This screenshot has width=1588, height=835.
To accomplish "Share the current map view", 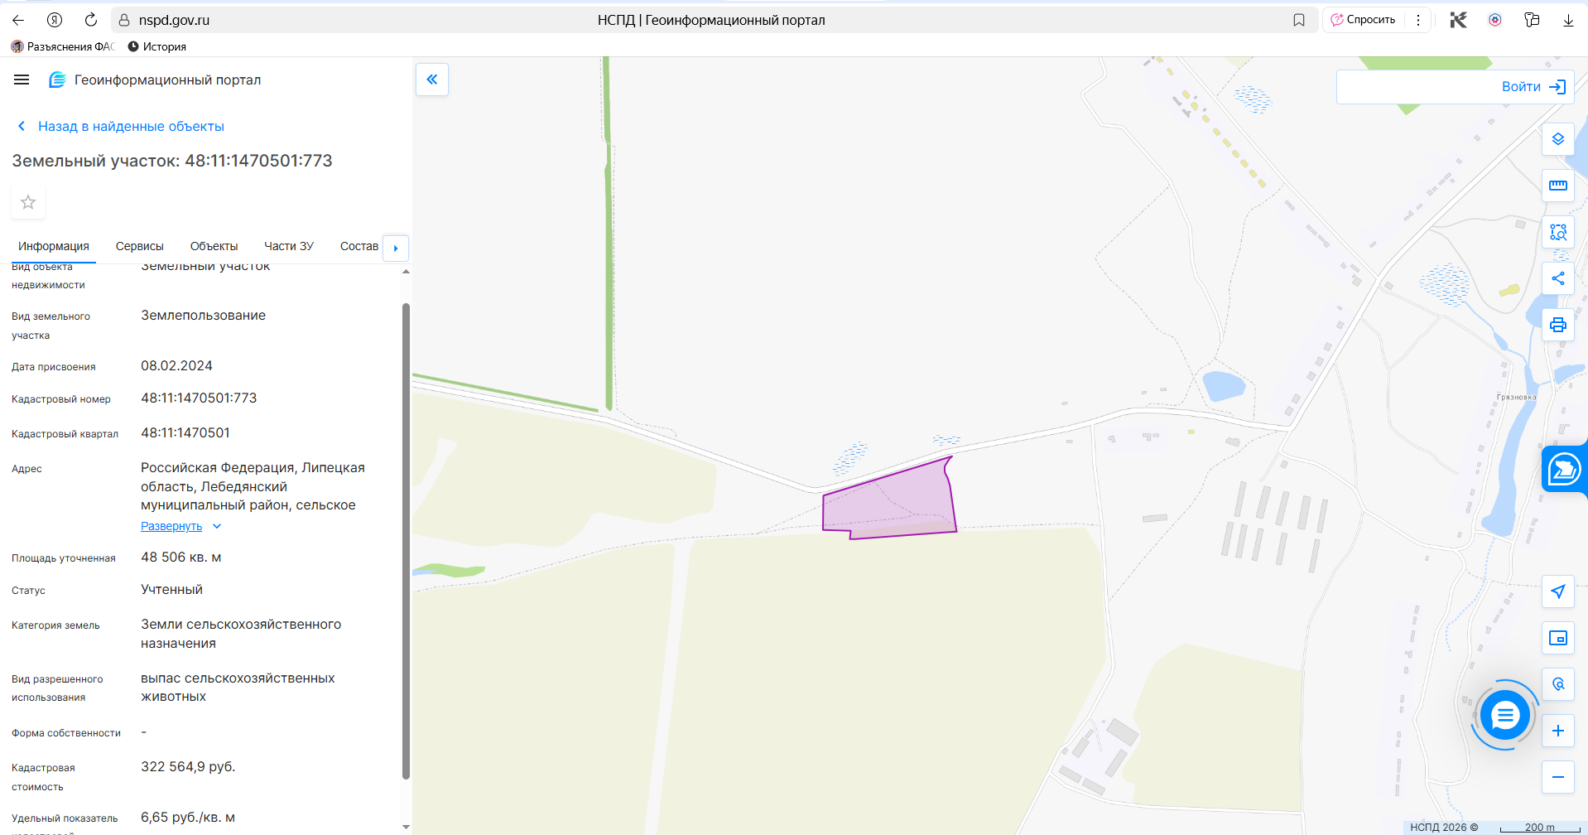I will (x=1557, y=278).
